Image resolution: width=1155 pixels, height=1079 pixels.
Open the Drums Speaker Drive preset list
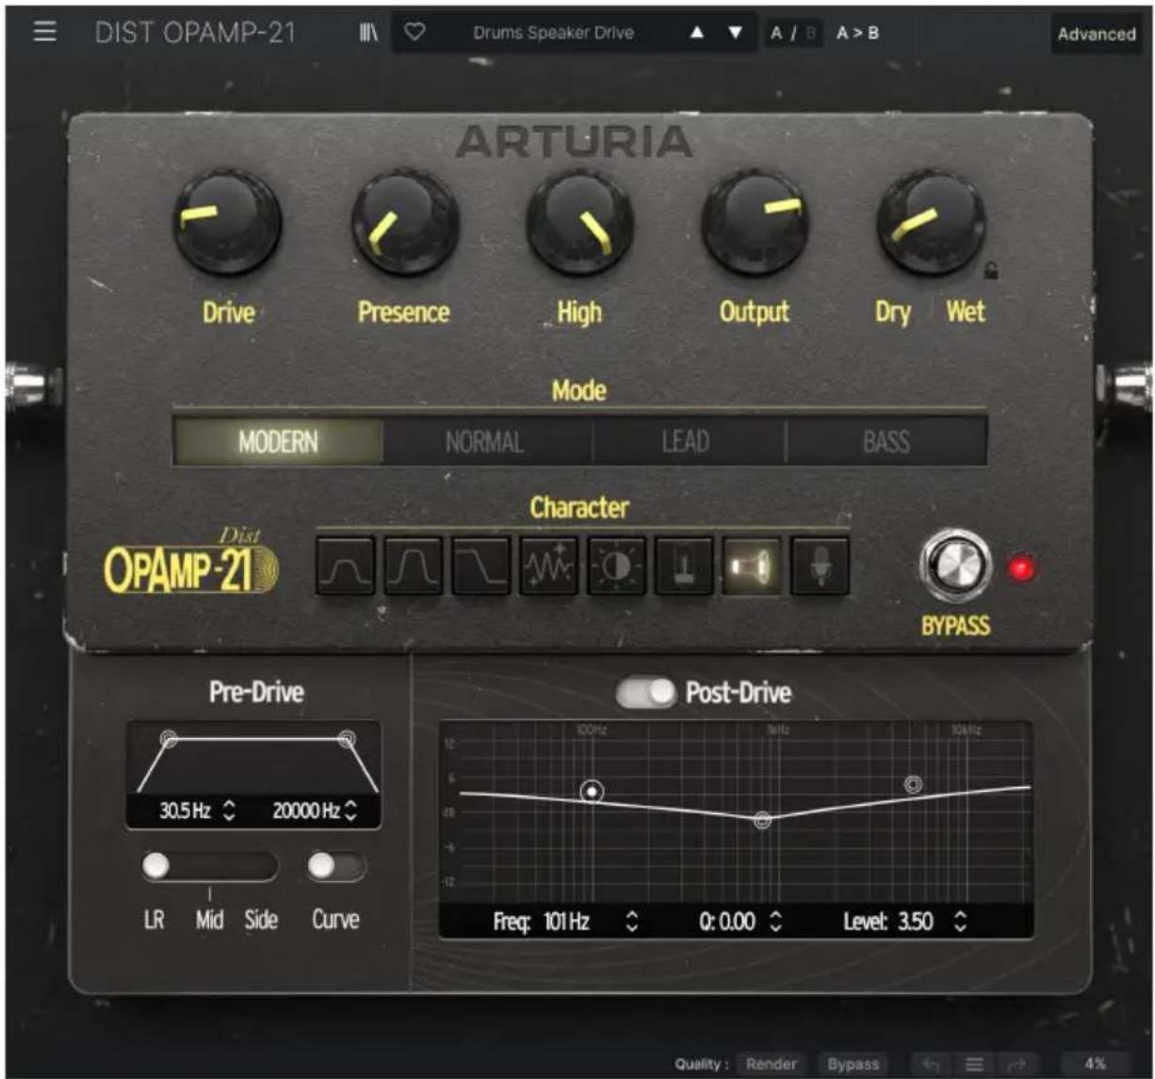pyautogui.click(x=553, y=33)
